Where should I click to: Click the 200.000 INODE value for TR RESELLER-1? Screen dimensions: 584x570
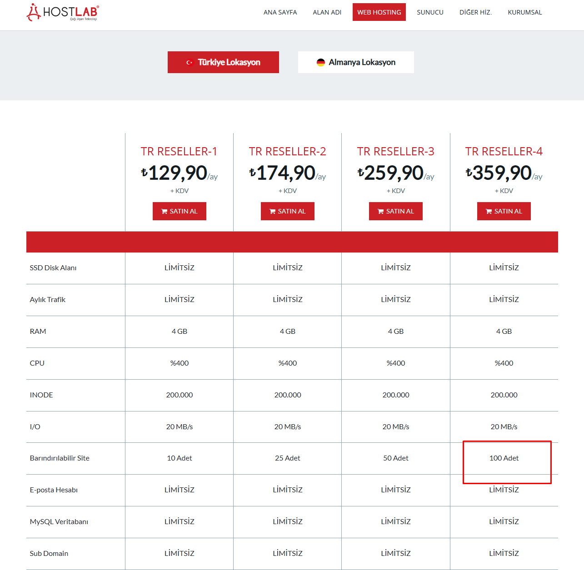pos(180,395)
